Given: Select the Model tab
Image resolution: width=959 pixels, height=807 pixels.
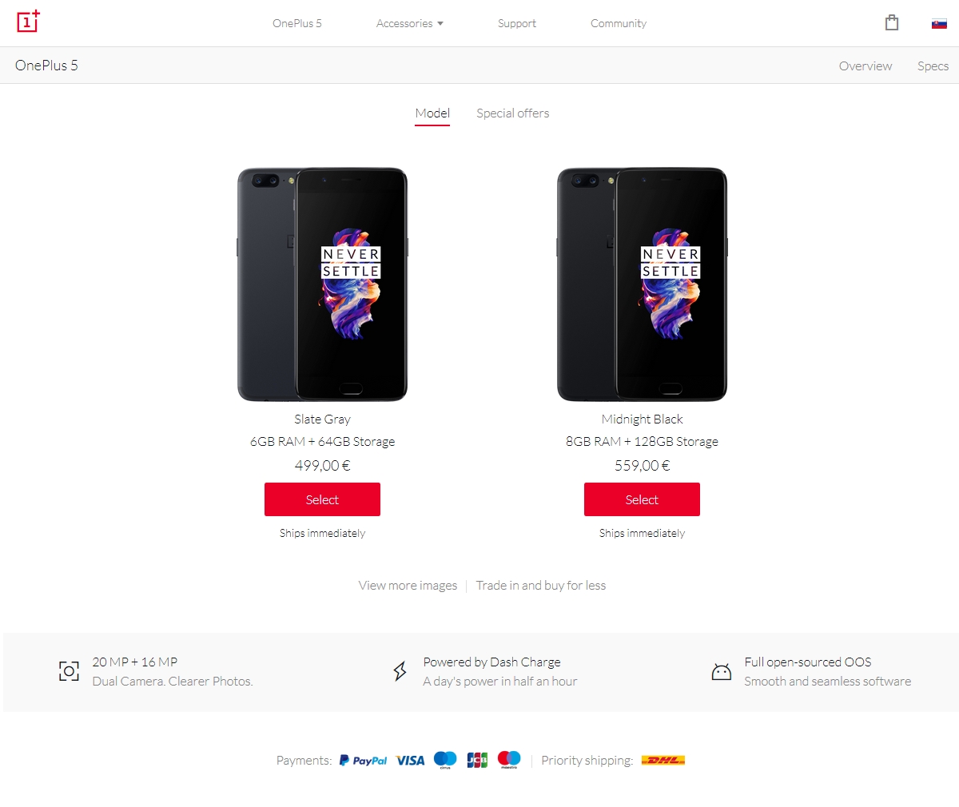Looking at the screenshot, I should pos(432,113).
